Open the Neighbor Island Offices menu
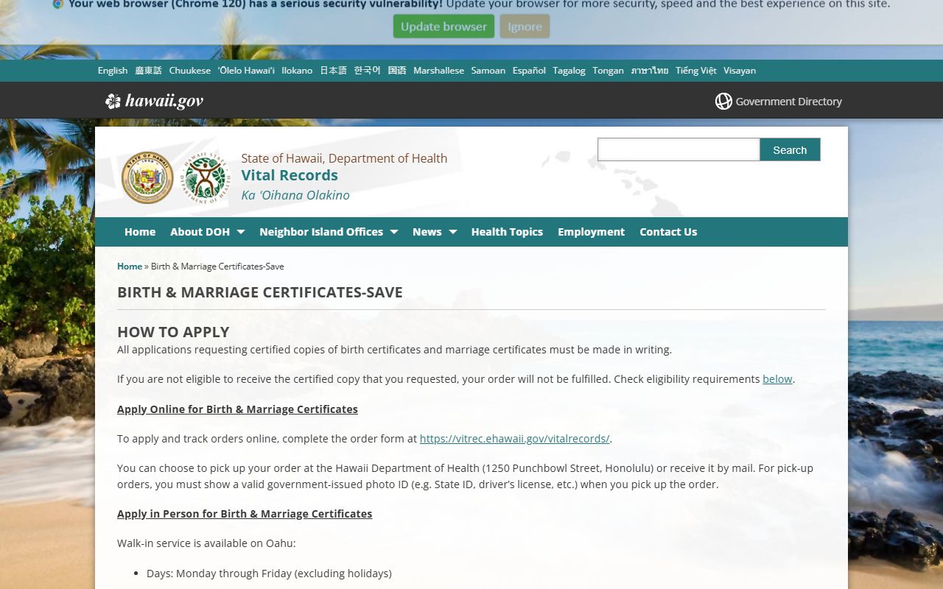This screenshot has width=943, height=589. [321, 232]
